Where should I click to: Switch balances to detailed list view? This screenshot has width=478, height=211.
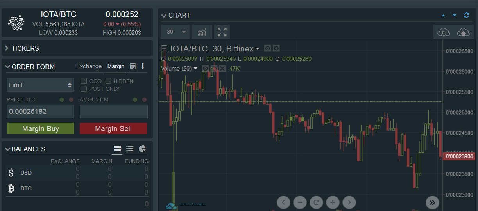click(x=117, y=149)
